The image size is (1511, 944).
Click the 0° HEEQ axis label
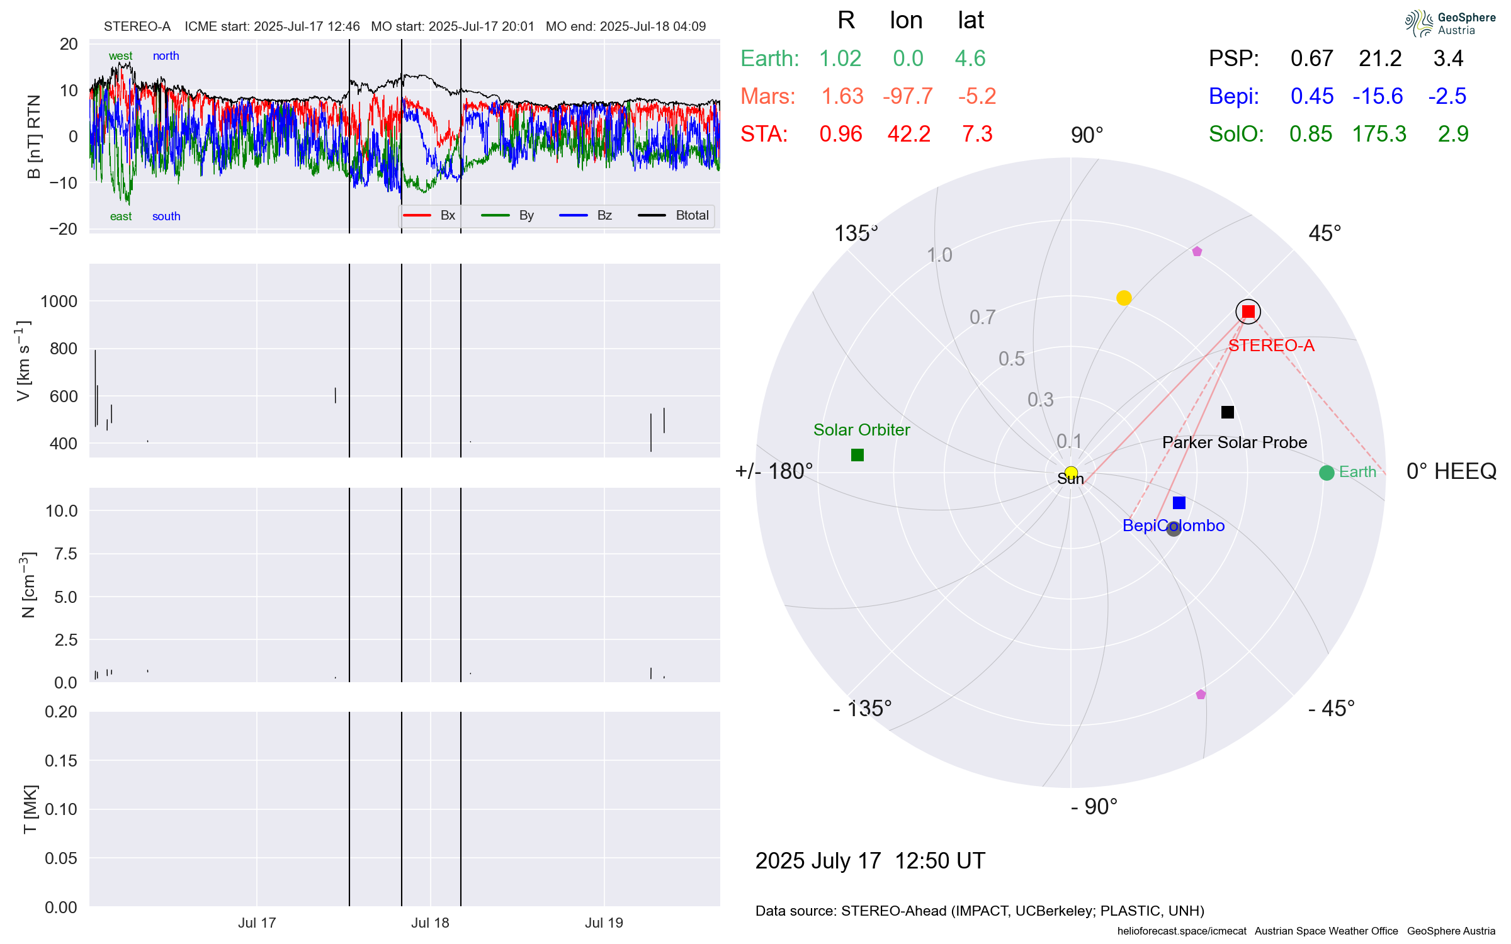tap(1451, 471)
